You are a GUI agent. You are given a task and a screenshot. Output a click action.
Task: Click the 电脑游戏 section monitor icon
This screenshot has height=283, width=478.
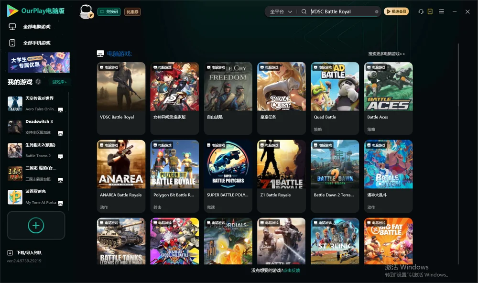click(100, 54)
